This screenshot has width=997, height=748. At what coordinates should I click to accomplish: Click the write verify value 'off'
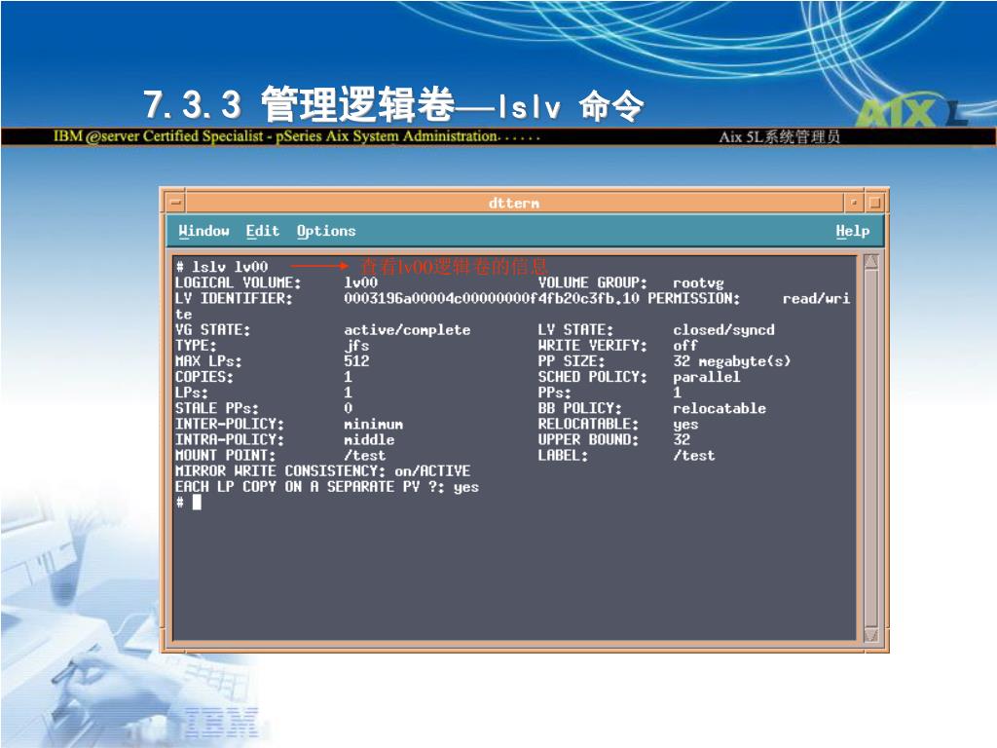pyautogui.click(x=684, y=346)
